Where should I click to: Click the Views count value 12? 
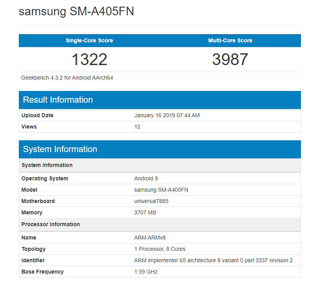[x=137, y=127]
